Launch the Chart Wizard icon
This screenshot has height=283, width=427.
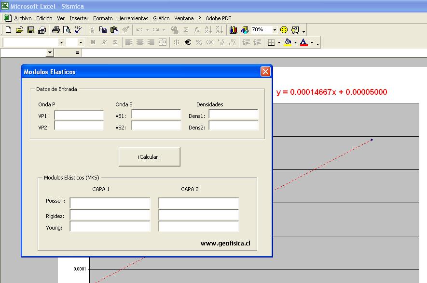[234, 30]
